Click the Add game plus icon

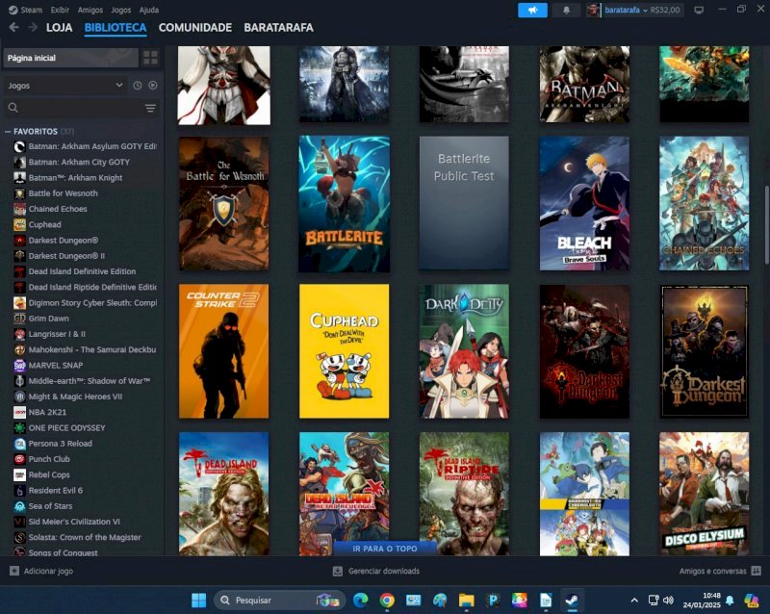click(x=14, y=571)
